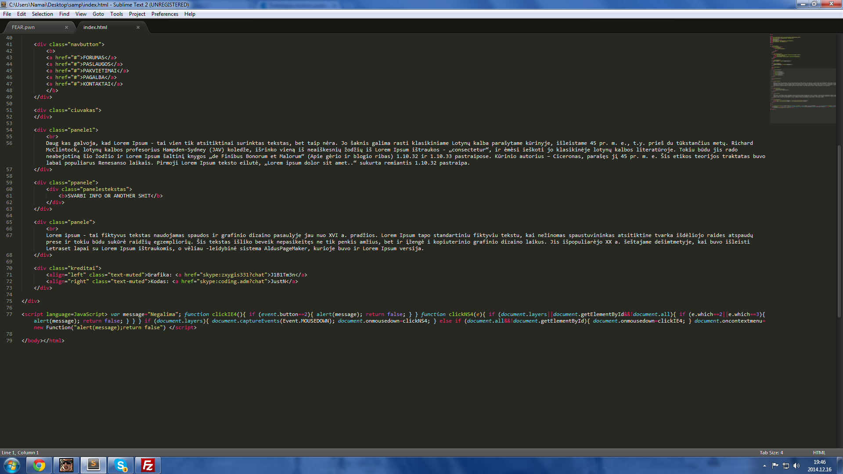Viewport: 843px width, 474px height.
Task: Open the Preferences menu
Action: [165, 14]
